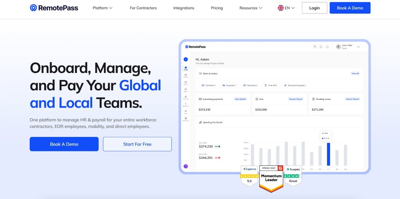Go to Integrations in the navigation
The width and height of the screenshot is (400, 199).
184,8
